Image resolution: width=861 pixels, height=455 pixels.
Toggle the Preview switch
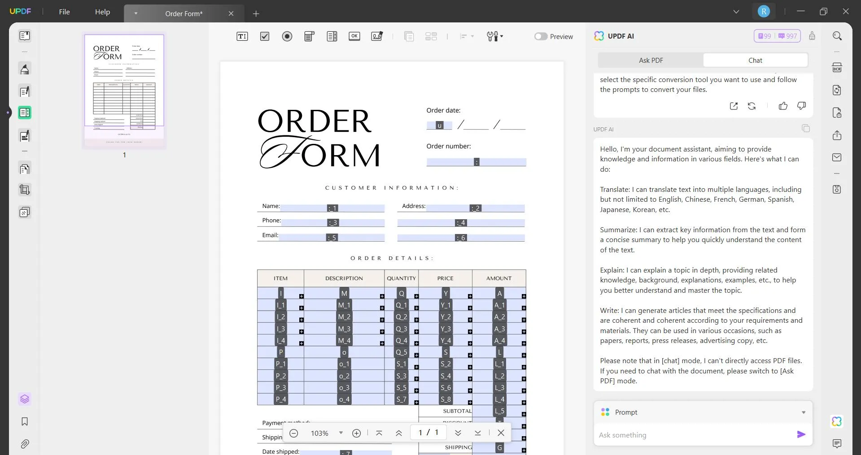(x=541, y=36)
